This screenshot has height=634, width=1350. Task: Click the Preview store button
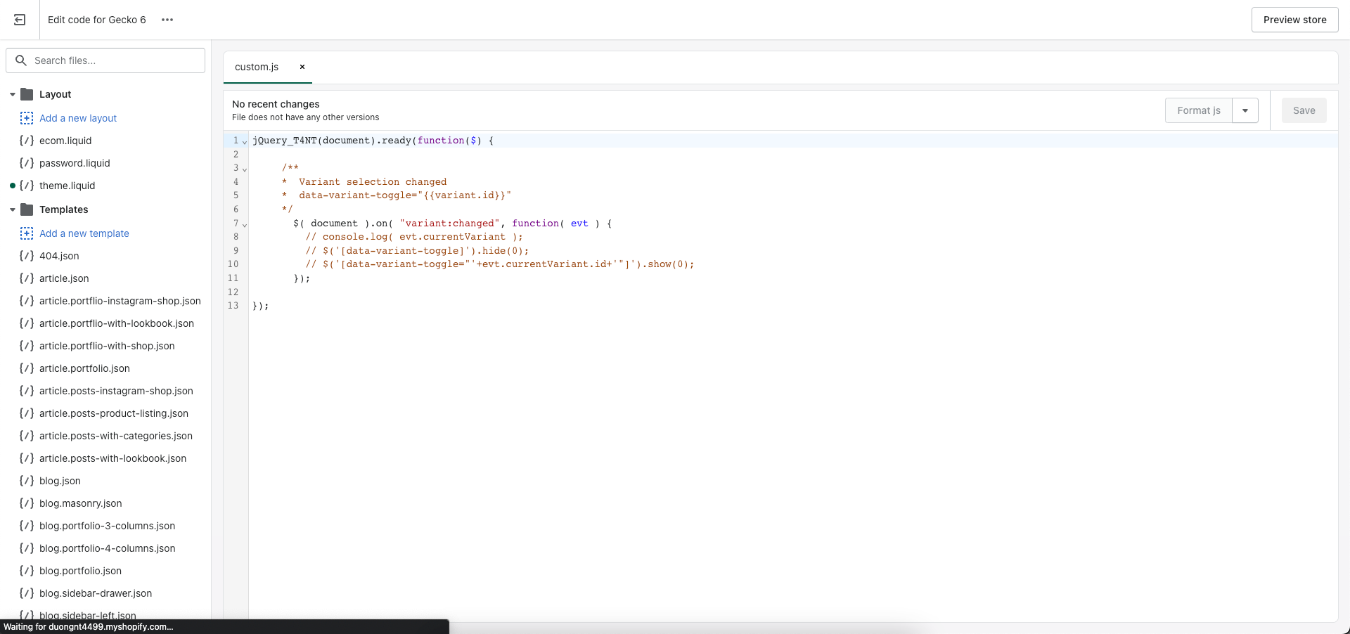[1294, 20]
